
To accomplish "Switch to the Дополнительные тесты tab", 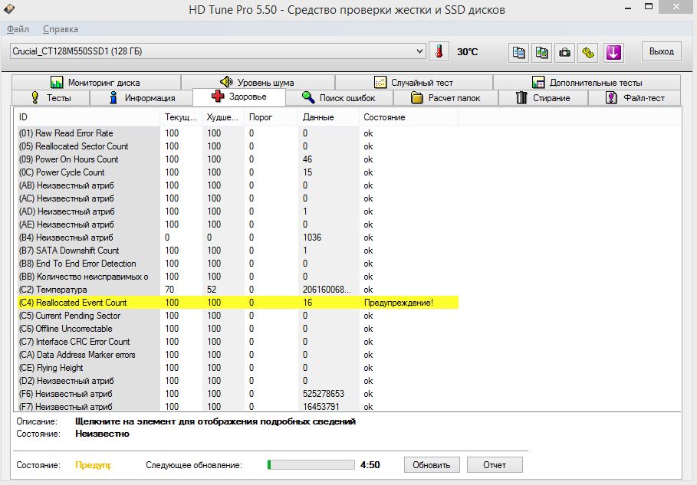I will pos(587,82).
